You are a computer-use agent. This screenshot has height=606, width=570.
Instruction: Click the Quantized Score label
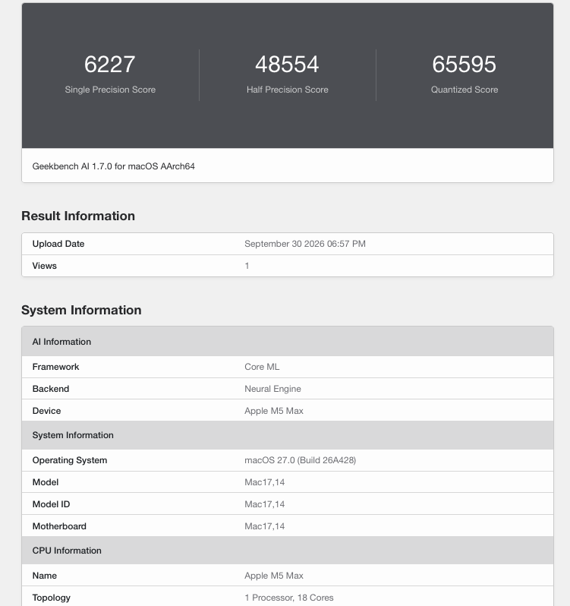pyautogui.click(x=465, y=90)
